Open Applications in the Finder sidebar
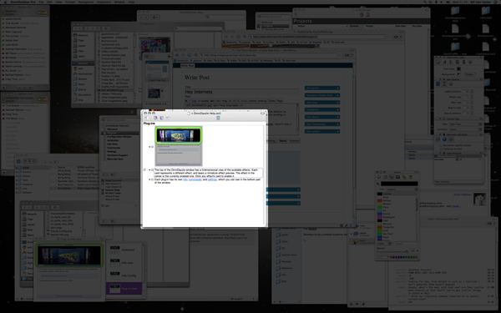This screenshot has width=501, height=313. [x=85, y=73]
